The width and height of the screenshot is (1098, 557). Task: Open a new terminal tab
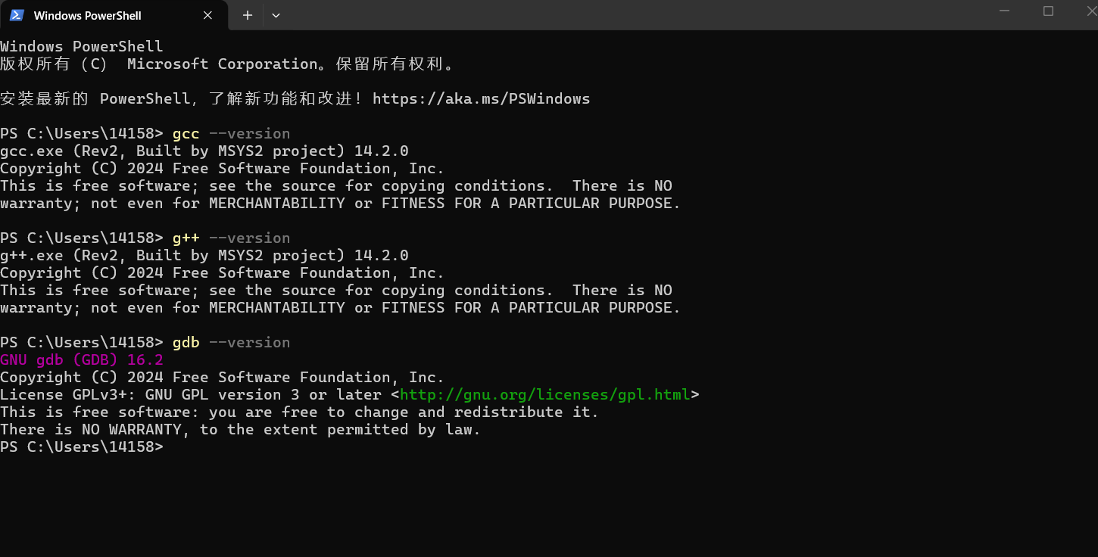248,15
